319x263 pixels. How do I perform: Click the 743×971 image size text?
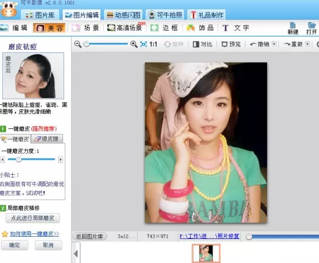pyautogui.click(x=157, y=236)
